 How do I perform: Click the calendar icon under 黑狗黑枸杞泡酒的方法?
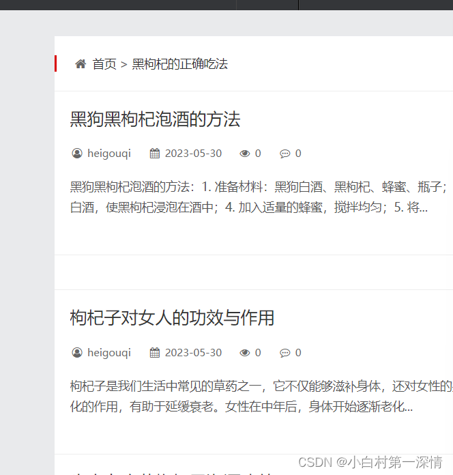[155, 154]
